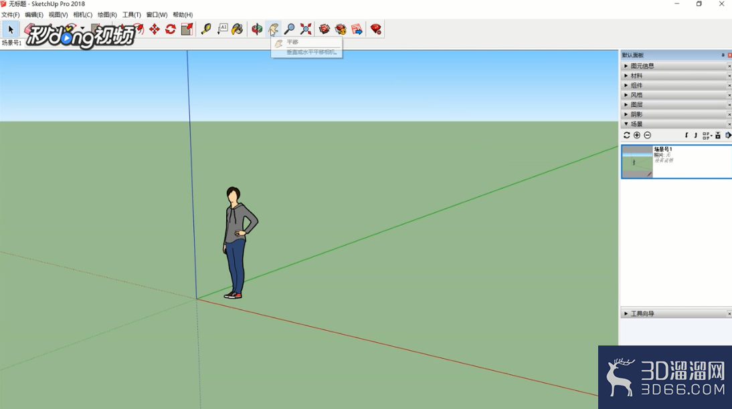Pick the Zoom magnifier tool
This screenshot has height=409, width=732.
coord(290,29)
